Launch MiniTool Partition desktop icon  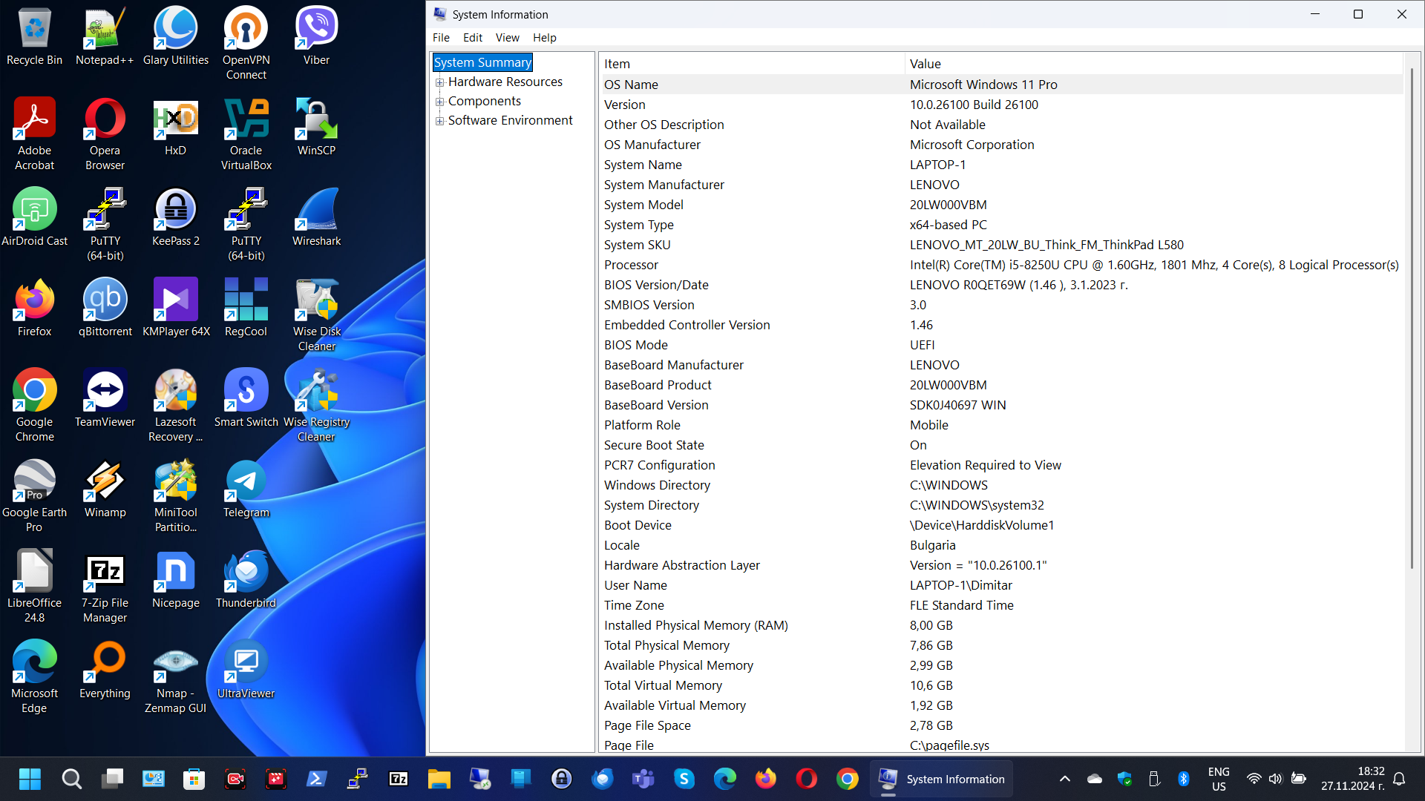tap(175, 497)
